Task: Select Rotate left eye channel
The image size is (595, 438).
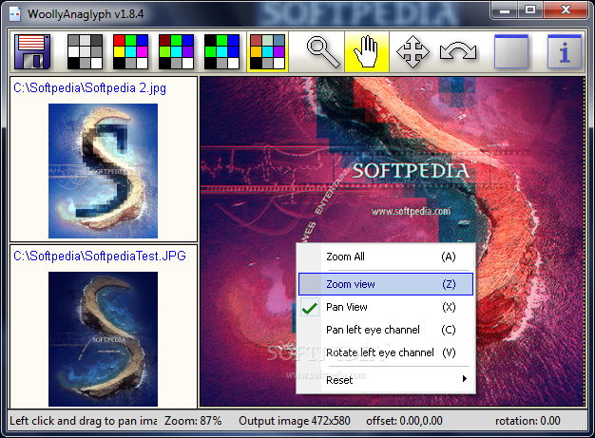Action: [x=386, y=352]
